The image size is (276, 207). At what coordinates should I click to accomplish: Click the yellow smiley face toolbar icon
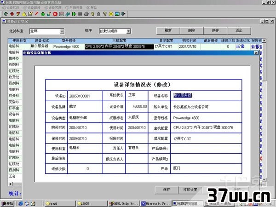(111, 14)
